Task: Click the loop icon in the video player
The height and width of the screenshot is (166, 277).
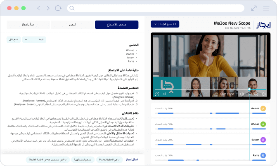Action: (157, 94)
